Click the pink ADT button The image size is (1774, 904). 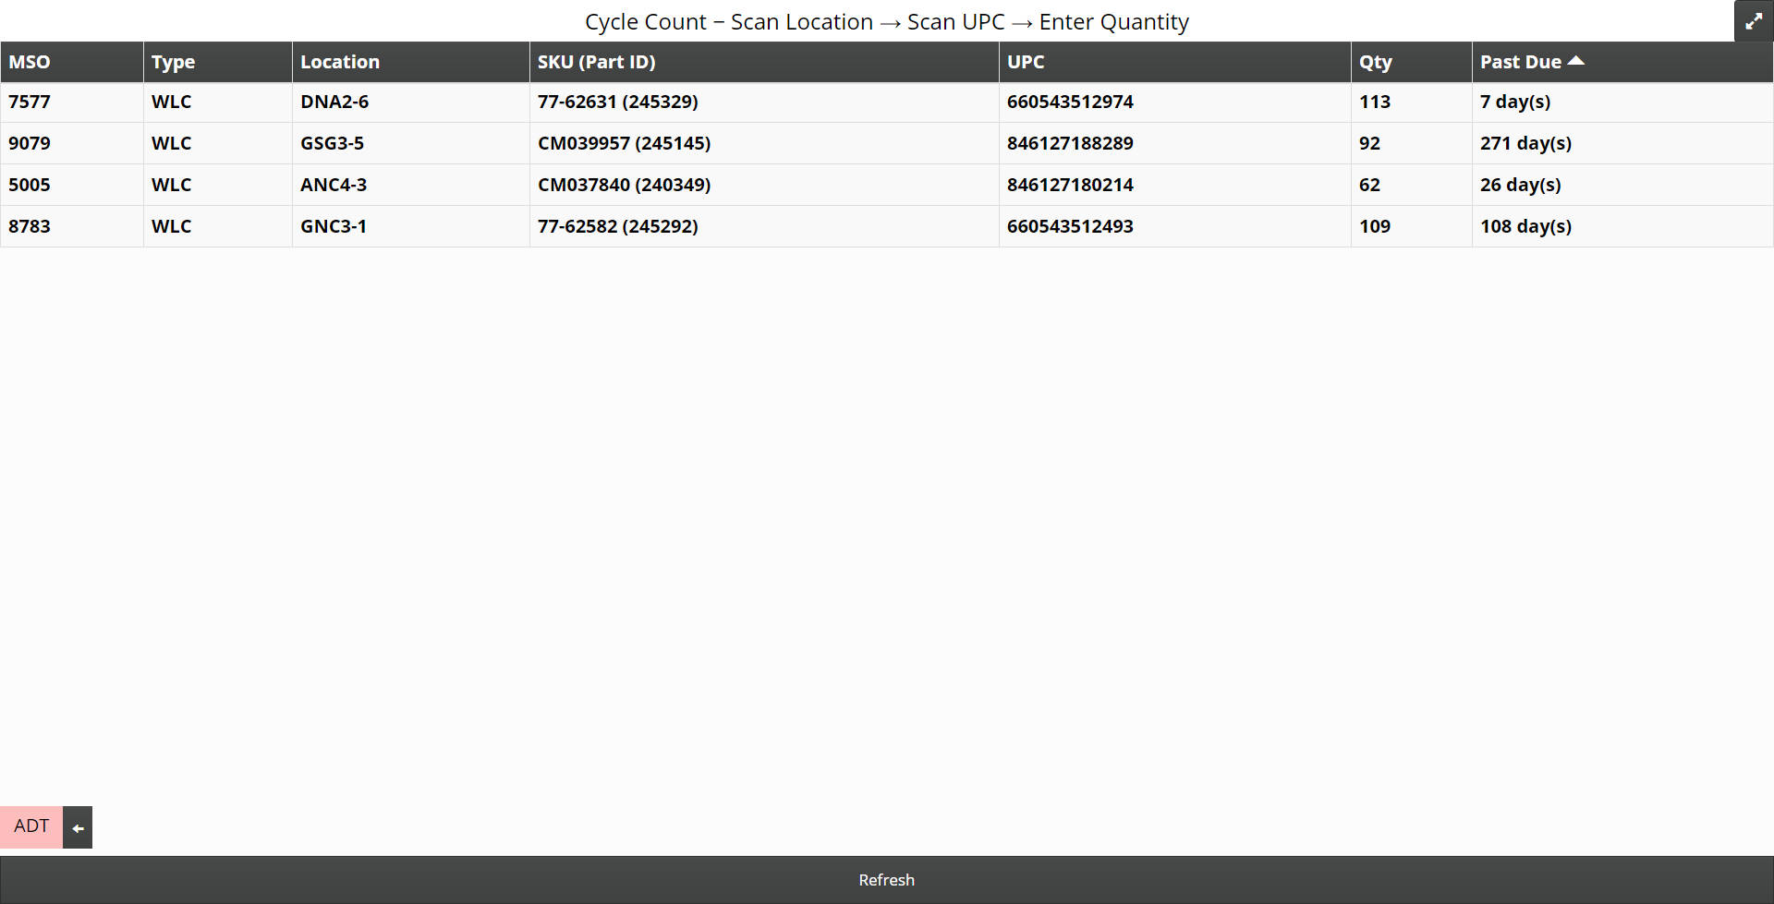(31, 826)
